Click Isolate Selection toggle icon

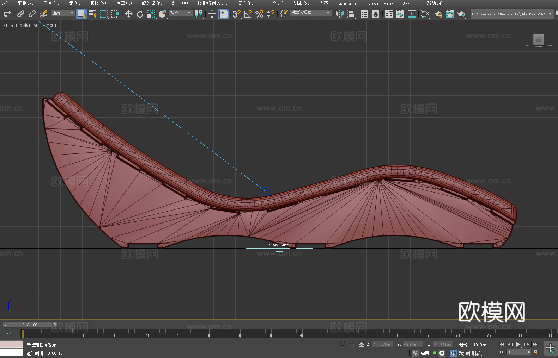342,345
